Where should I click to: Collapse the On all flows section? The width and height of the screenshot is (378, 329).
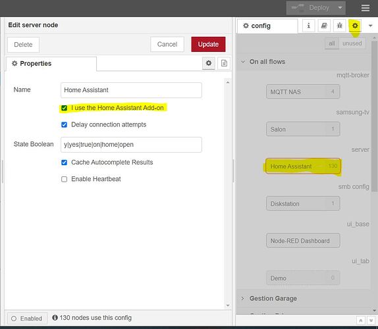(x=243, y=62)
